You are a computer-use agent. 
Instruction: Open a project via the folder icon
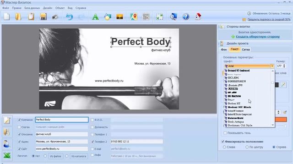[x=18, y=16]
